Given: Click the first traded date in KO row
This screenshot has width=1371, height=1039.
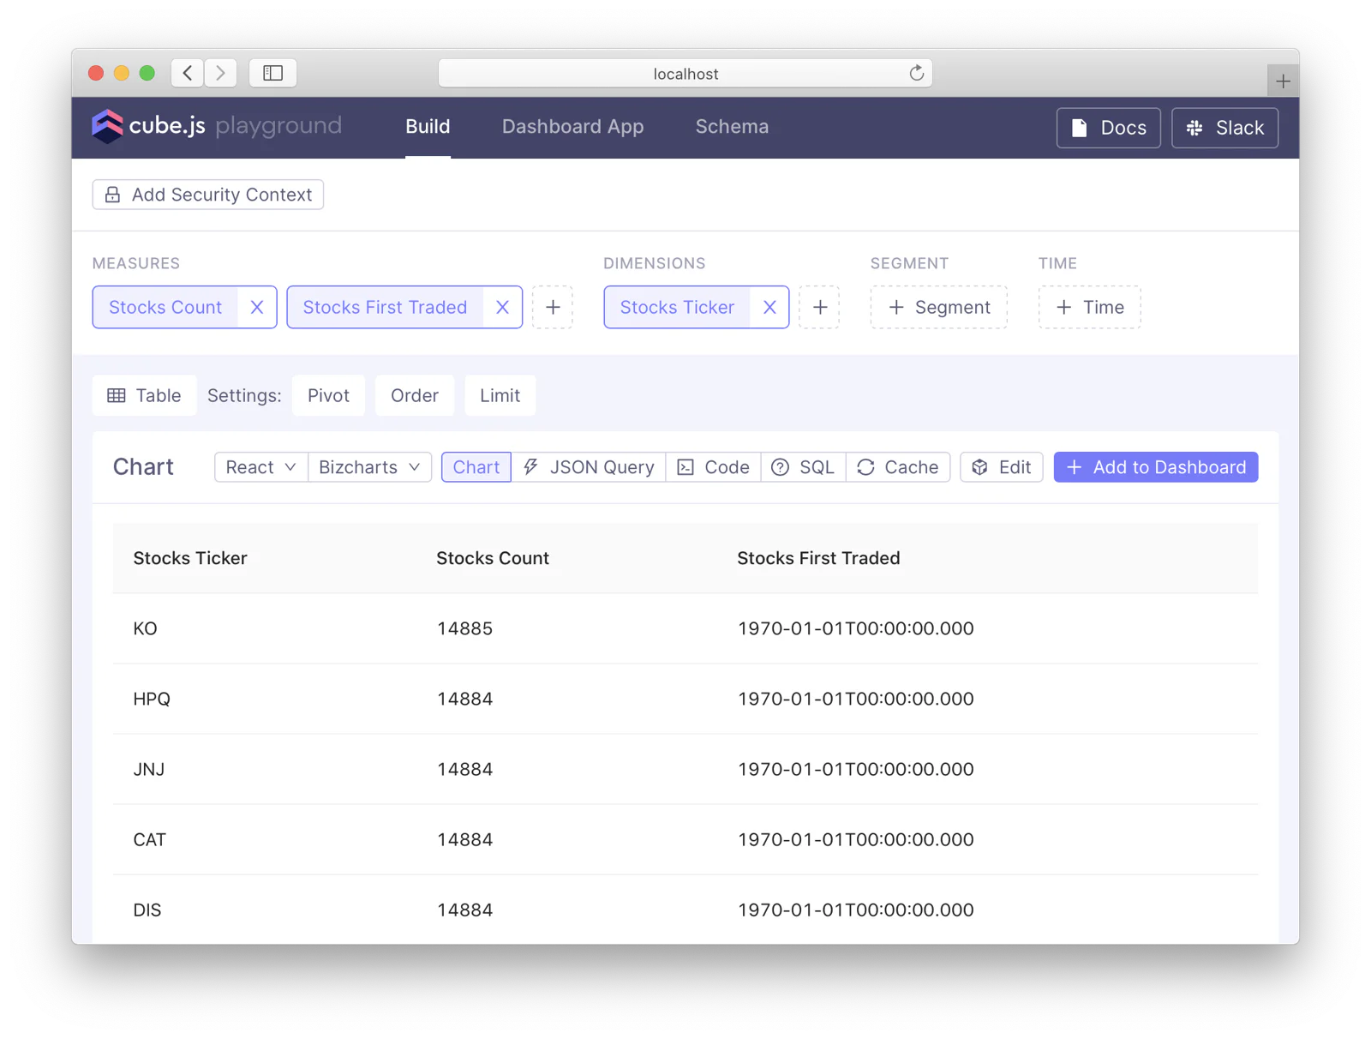Looking at the screenshot, I should pos(855,628).
